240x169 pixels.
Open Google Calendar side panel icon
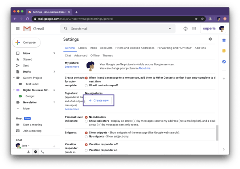click(x=224, y=40)
